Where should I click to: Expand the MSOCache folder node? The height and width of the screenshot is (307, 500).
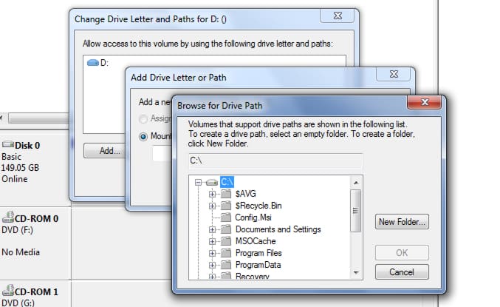point(213,241)
